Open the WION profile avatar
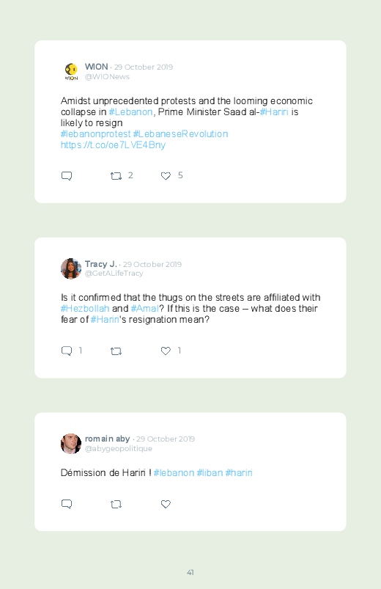The width and height of the screenshot is (381, 589). tap(71, 71)
